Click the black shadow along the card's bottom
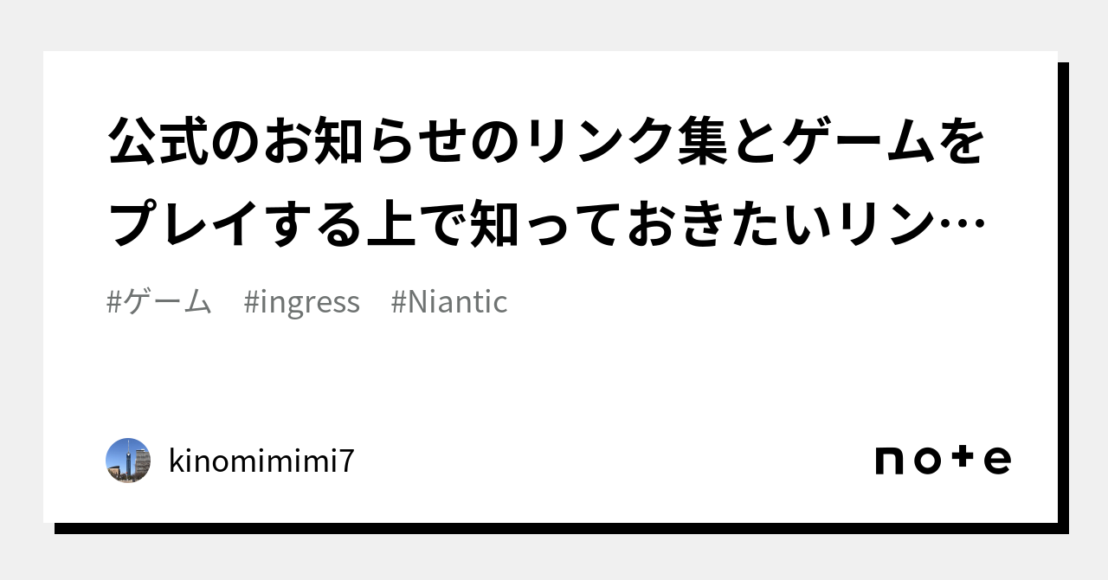This screenshot has height=580, width=1108. coord(554,528)
